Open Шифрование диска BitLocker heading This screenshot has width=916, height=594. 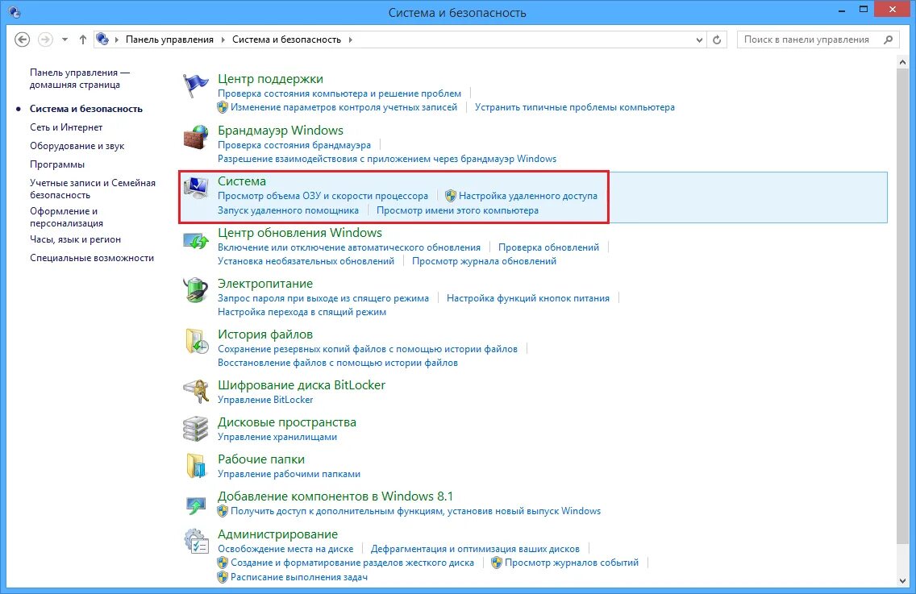point(302,385)
